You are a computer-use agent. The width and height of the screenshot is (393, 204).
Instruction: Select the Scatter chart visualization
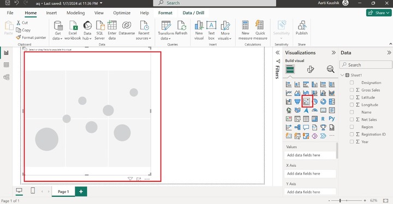(x=306, y=102)
